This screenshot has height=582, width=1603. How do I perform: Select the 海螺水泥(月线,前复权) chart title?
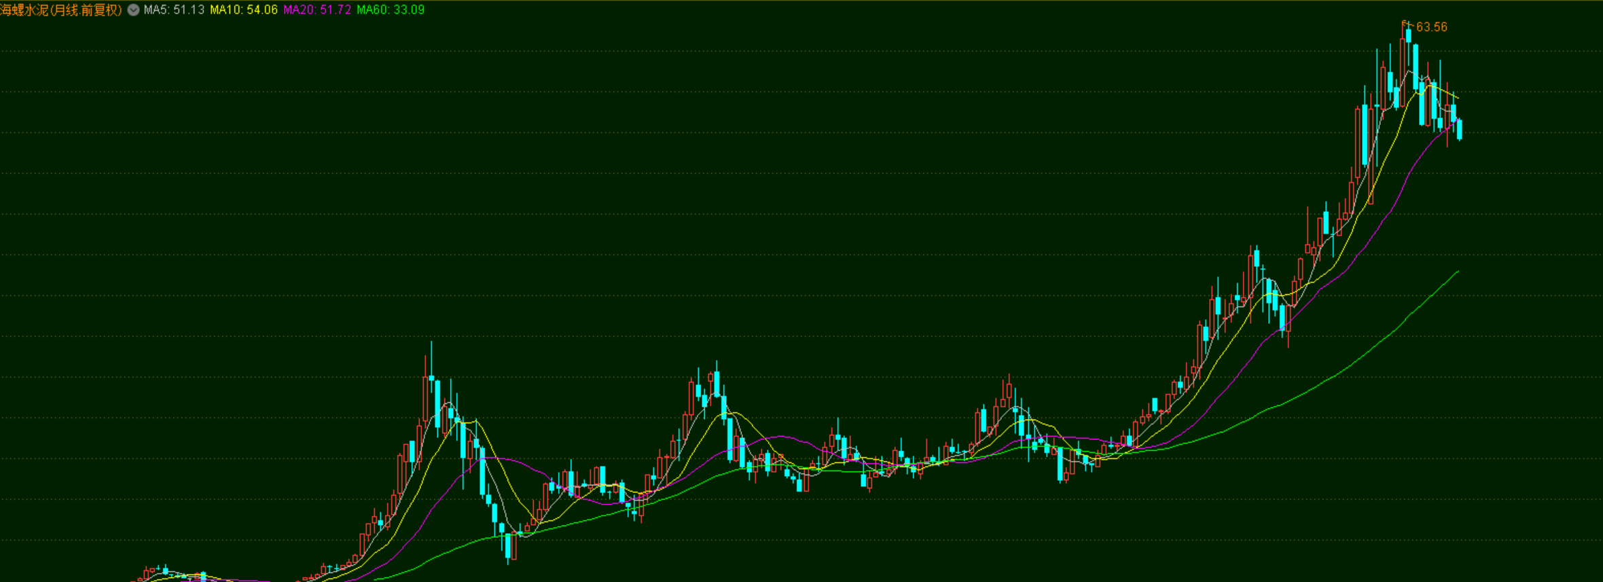[x=61, y=10]
